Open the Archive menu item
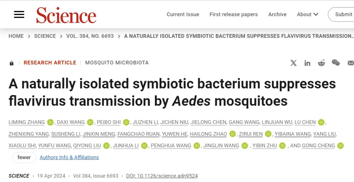The height and width of the screenshot is (182, 354). tap(277, 14)
